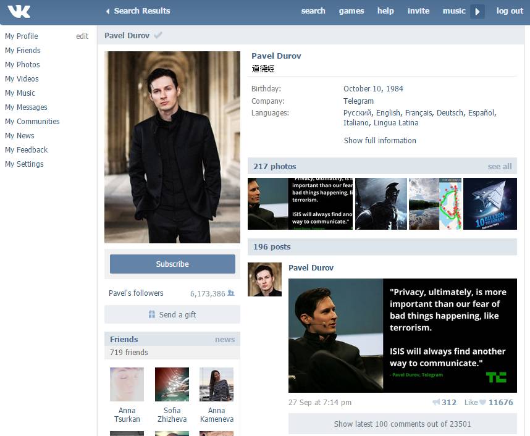Open My Friends
The image size is (530, 436).
[23, 51]
